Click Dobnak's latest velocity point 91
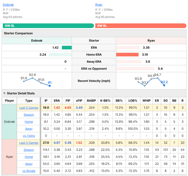188x176 pixels. pos(50,86)
